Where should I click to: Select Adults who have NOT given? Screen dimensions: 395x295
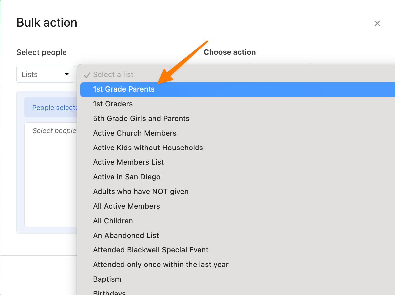[x=237, y=192]
